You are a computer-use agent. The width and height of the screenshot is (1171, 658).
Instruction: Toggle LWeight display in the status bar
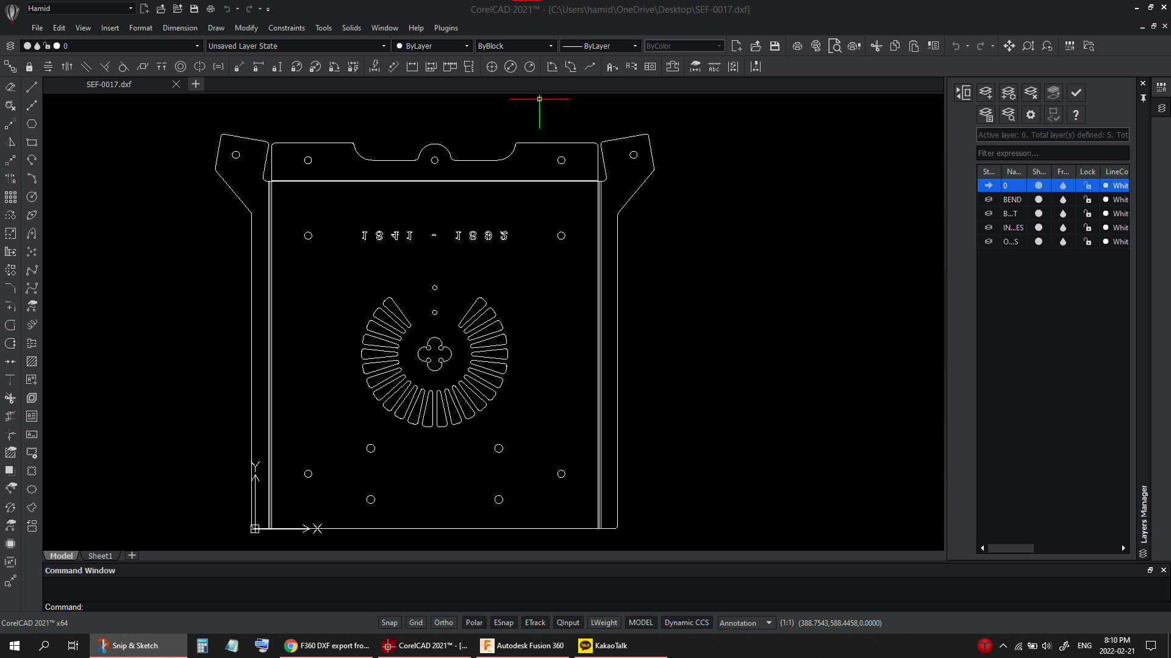click(604, 622)
